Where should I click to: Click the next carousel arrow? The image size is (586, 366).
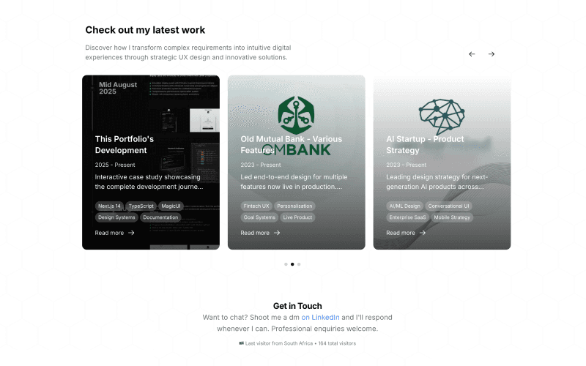pos(491,54)
